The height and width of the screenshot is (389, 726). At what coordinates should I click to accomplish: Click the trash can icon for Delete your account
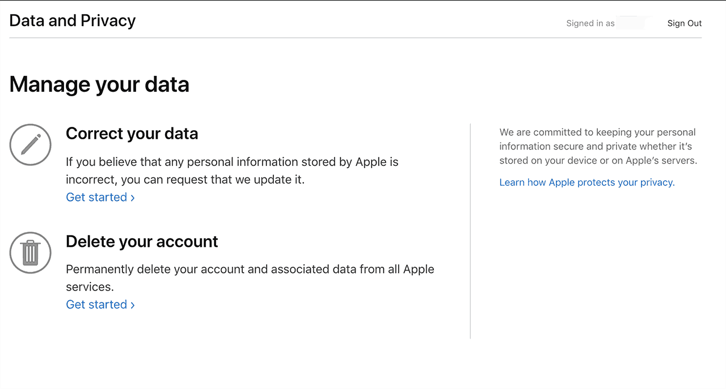31,253
